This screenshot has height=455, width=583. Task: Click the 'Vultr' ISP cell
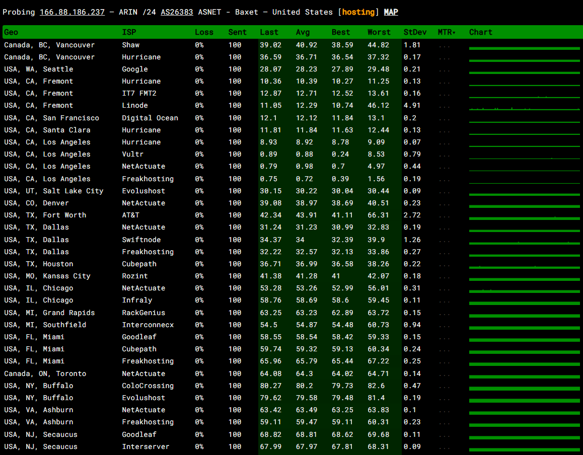(133, 155)
